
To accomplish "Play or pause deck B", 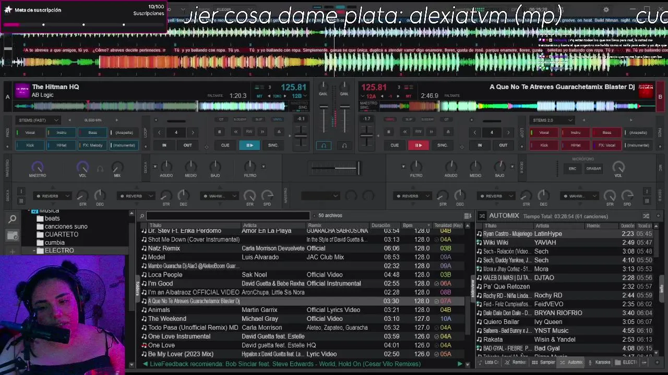I will [418, 145].
